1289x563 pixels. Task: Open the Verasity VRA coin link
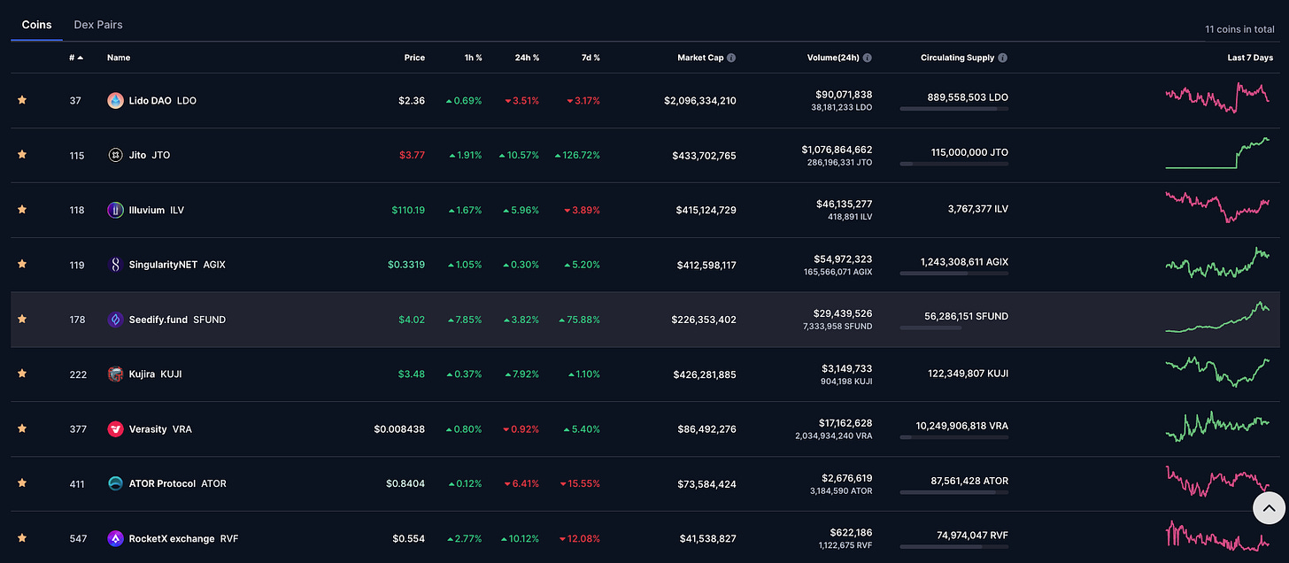click(x=150, y=428)
